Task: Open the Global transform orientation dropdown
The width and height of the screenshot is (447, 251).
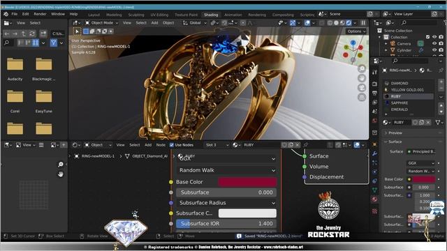Action: tap(195, 23)
